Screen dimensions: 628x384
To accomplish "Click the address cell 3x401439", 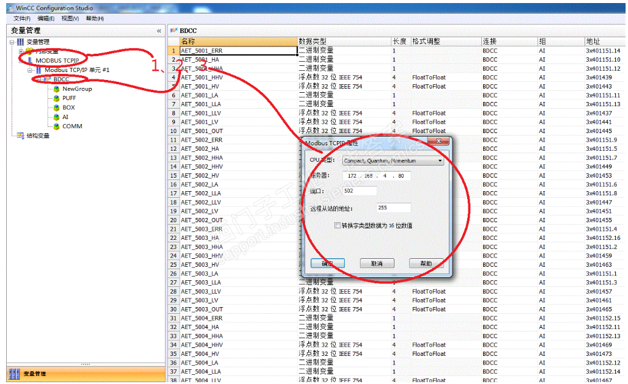I will click(x=605, y=78).
